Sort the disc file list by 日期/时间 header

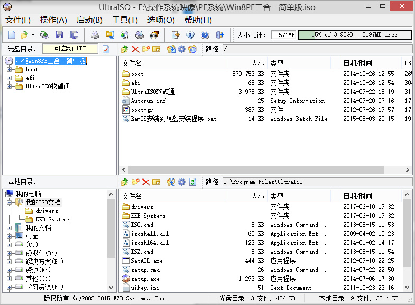(x=357, y=63)
